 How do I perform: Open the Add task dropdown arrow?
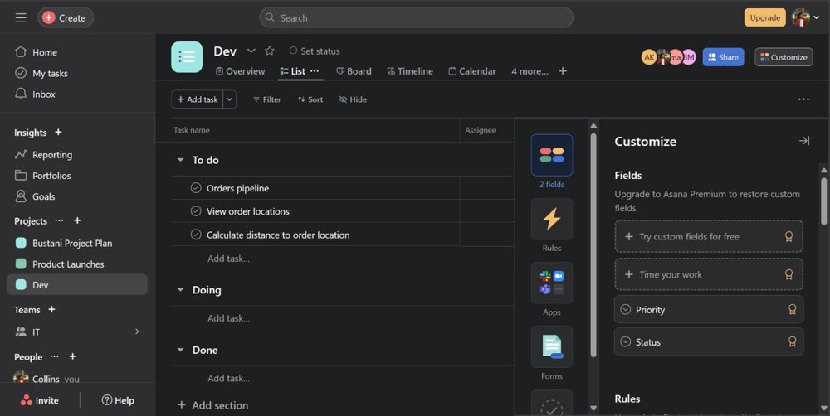(x=230, y=99)
